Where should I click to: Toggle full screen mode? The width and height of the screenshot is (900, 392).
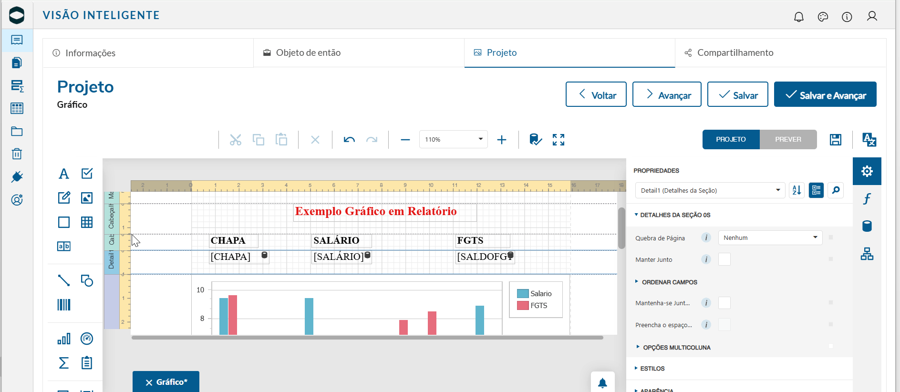point(559,140)
